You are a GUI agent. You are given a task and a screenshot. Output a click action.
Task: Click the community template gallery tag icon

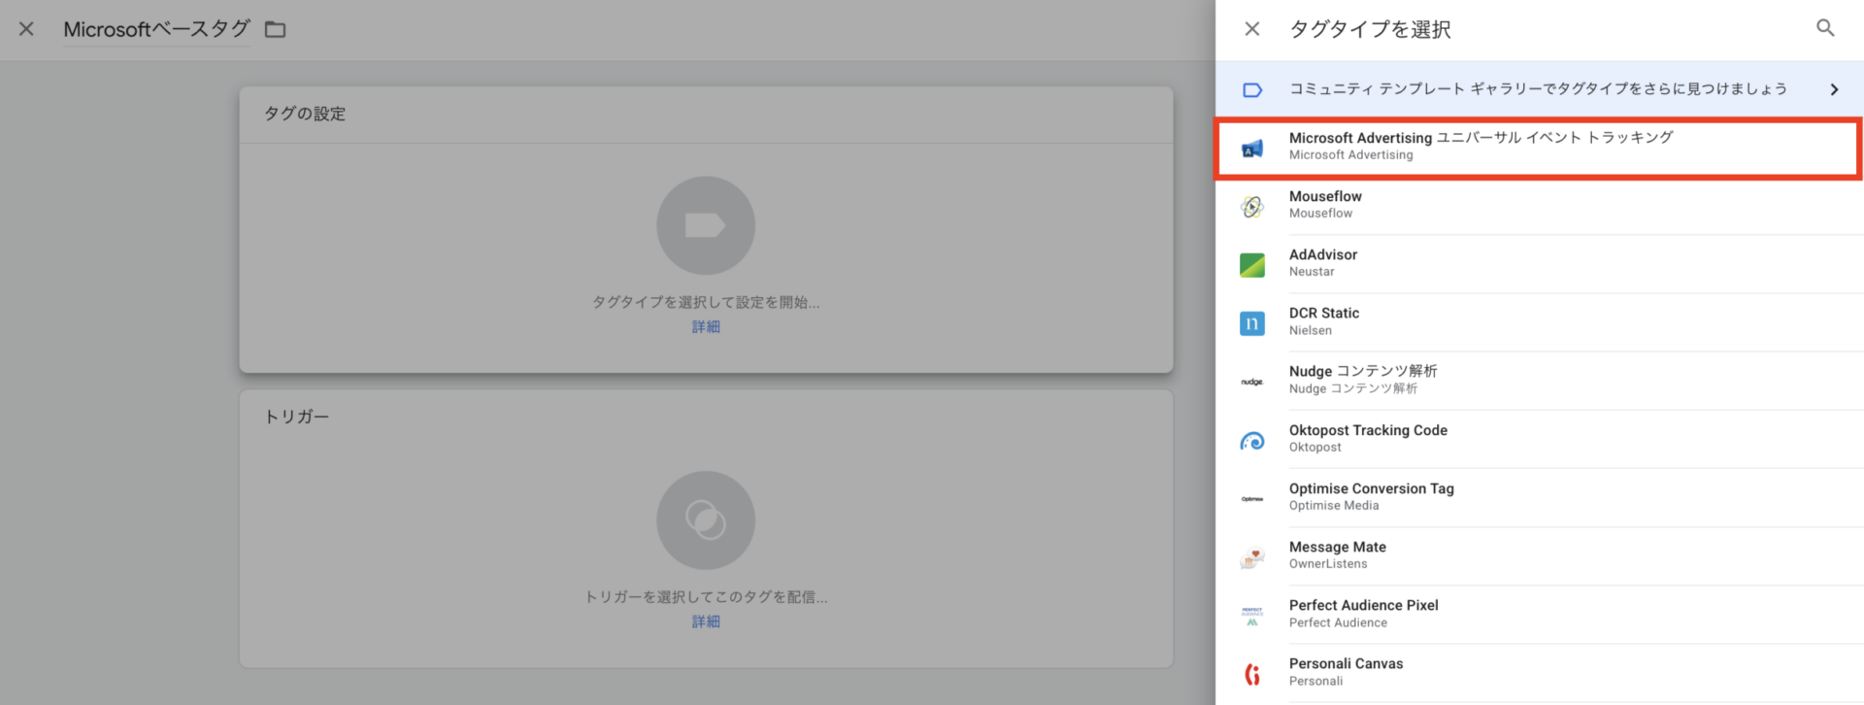coord(1252,89)
